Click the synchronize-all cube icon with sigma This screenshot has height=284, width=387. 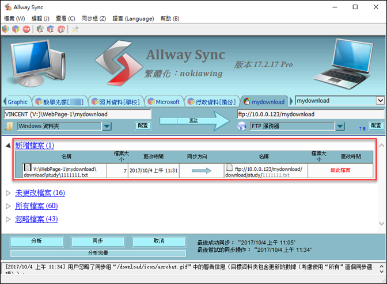[51, 29]
